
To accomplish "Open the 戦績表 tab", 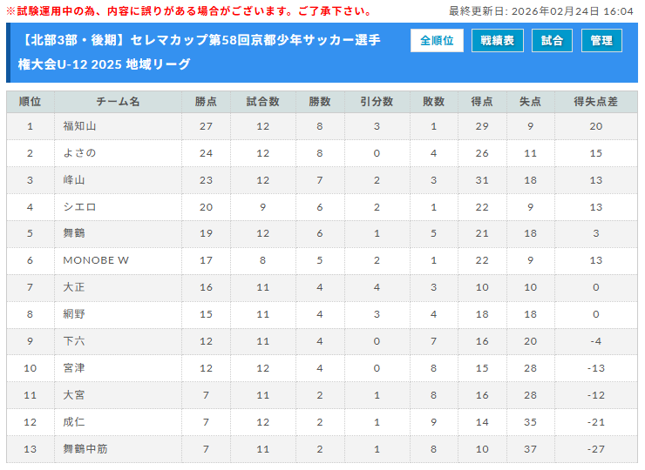I will point(498,41).
